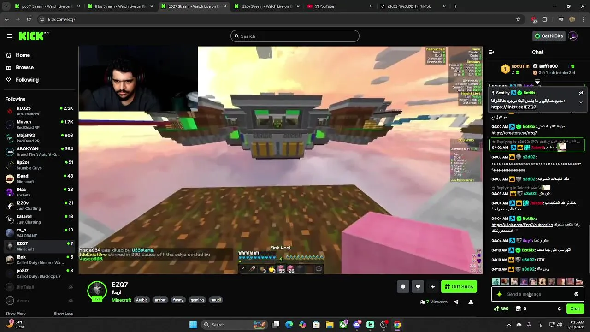
Task: Unfollow with the heart button
Action: pos(418,286)
